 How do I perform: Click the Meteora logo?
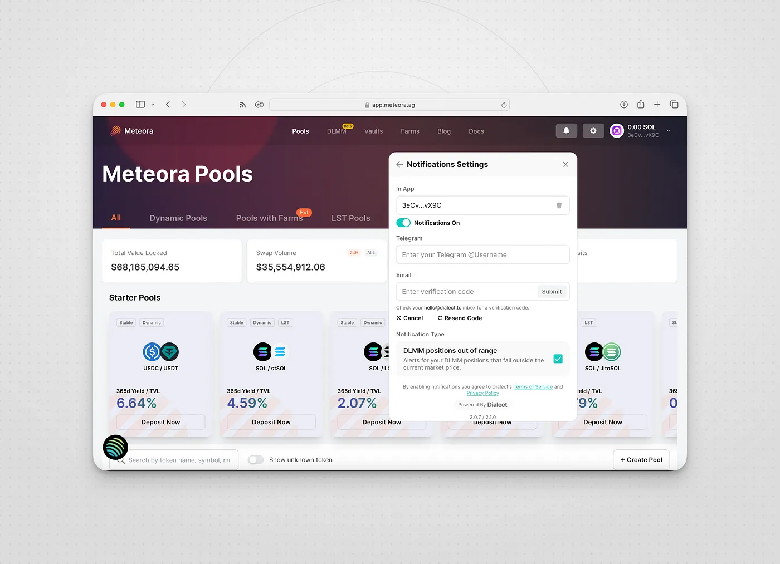(x=132, y=131)
